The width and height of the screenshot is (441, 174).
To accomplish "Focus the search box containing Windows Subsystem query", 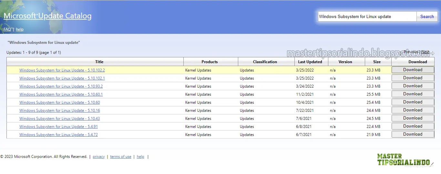I will pos(367,16).
